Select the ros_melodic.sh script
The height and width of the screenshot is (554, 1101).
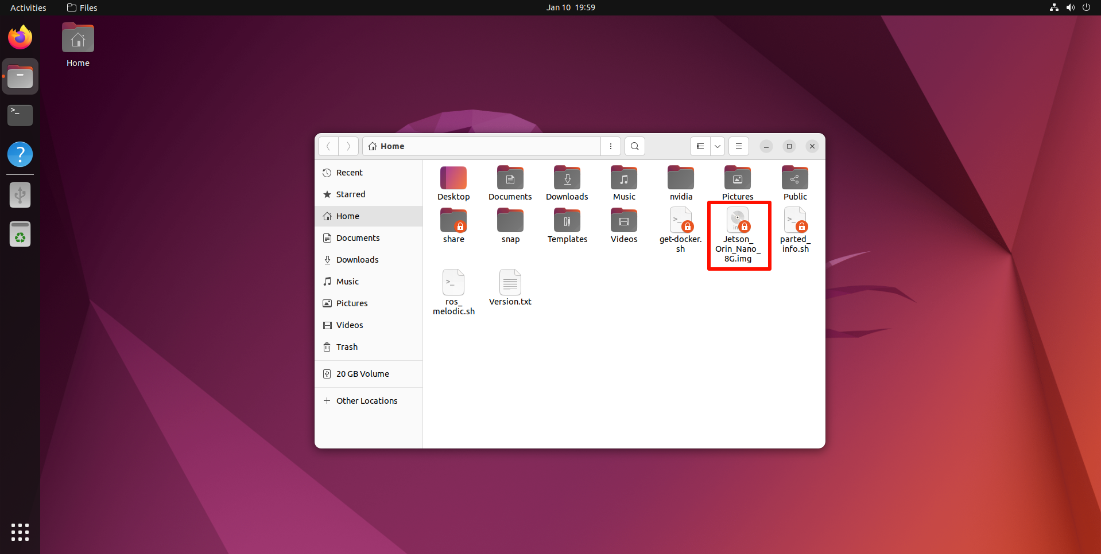pyautogui.click(x=453, y=283)
